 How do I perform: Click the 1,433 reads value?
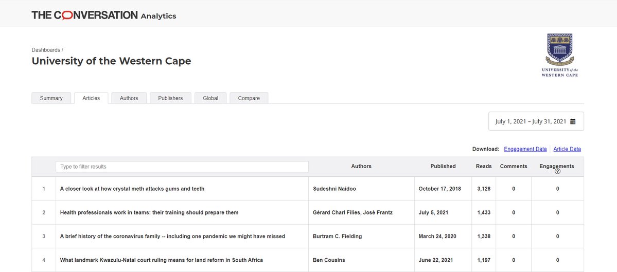point(484,213)
